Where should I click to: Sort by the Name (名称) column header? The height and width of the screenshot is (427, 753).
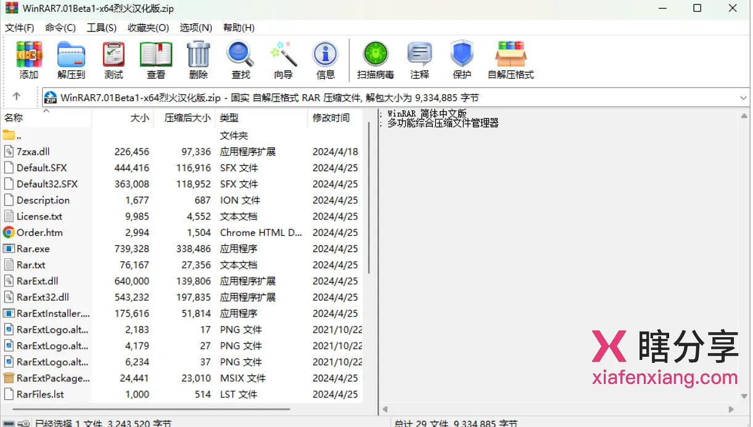click(x=46, y=118)
